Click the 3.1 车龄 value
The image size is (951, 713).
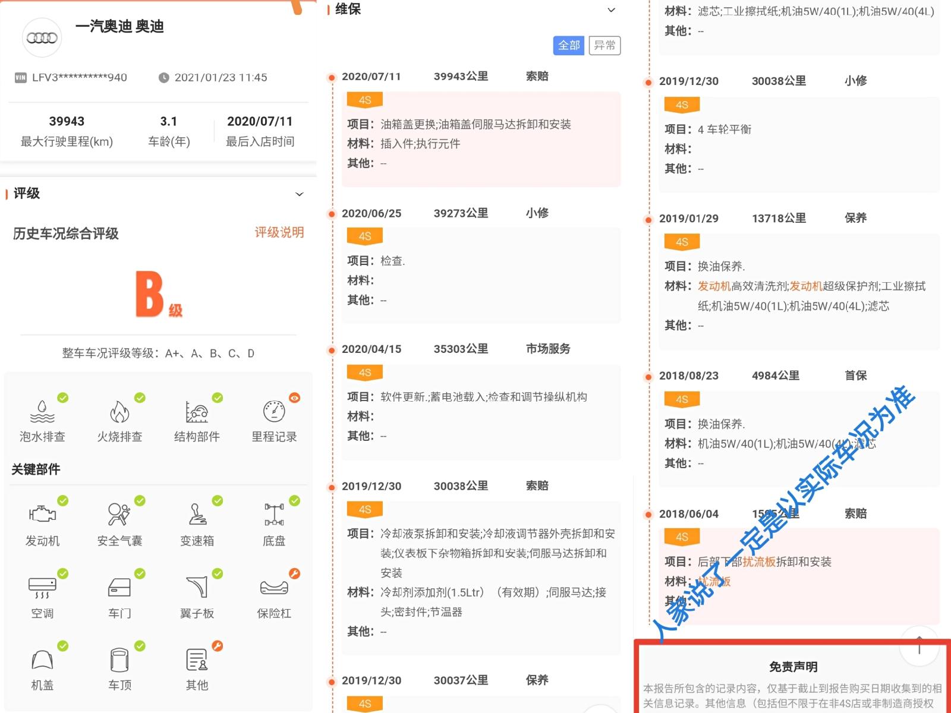[169, 121]
